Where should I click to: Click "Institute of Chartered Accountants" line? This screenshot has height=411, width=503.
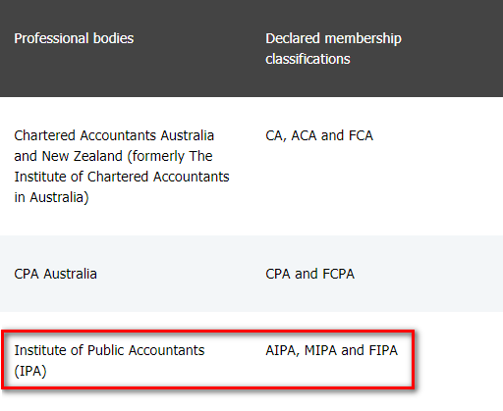122,177
